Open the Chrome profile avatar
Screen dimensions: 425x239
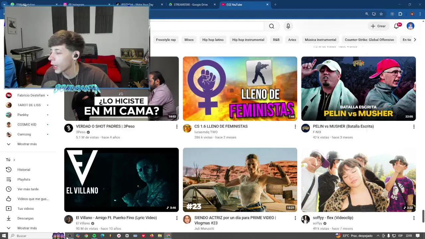[x=412, y=14]
